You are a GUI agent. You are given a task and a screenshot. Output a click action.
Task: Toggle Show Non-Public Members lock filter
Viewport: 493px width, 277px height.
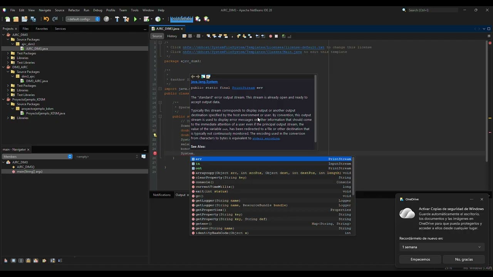[x=28, y=260]
